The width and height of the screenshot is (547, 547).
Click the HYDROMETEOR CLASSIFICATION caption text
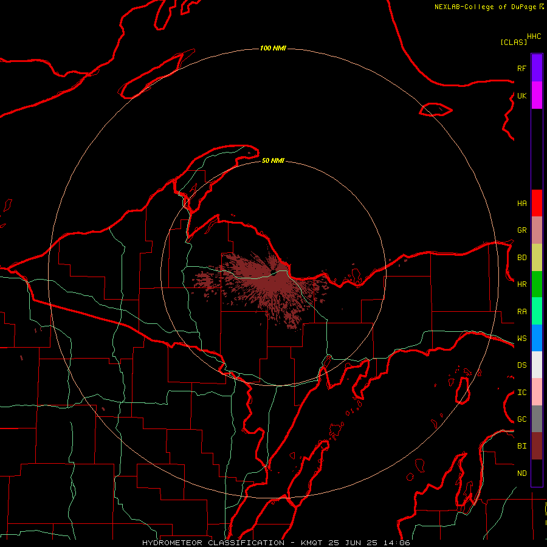[213, 543]
